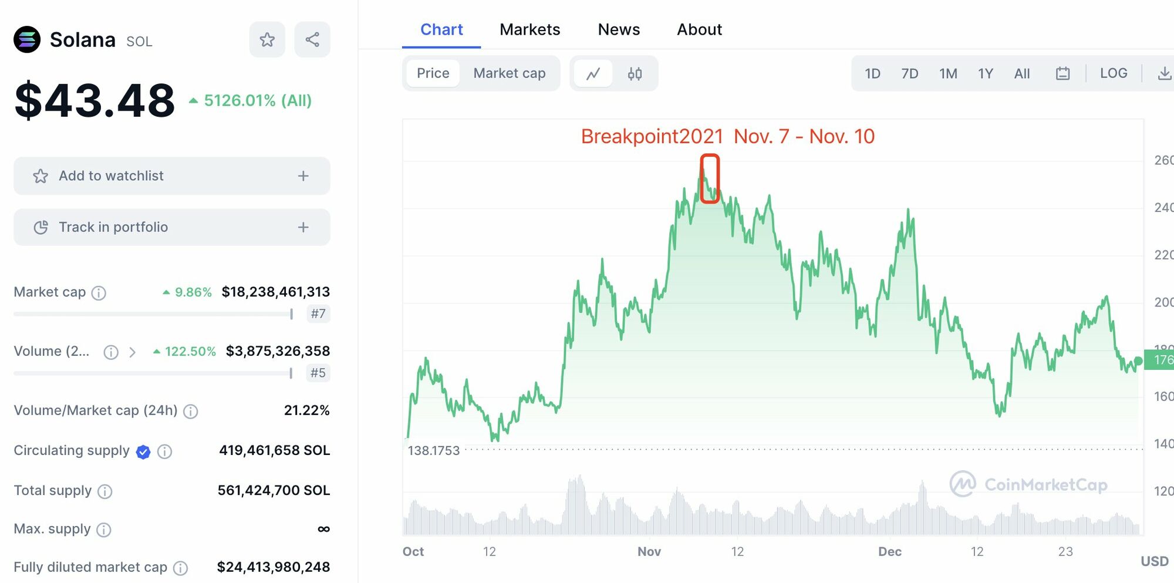Screen dimensions: 1174x583
Task: Click Circulating supply info icon
Action: pos(165,451)
